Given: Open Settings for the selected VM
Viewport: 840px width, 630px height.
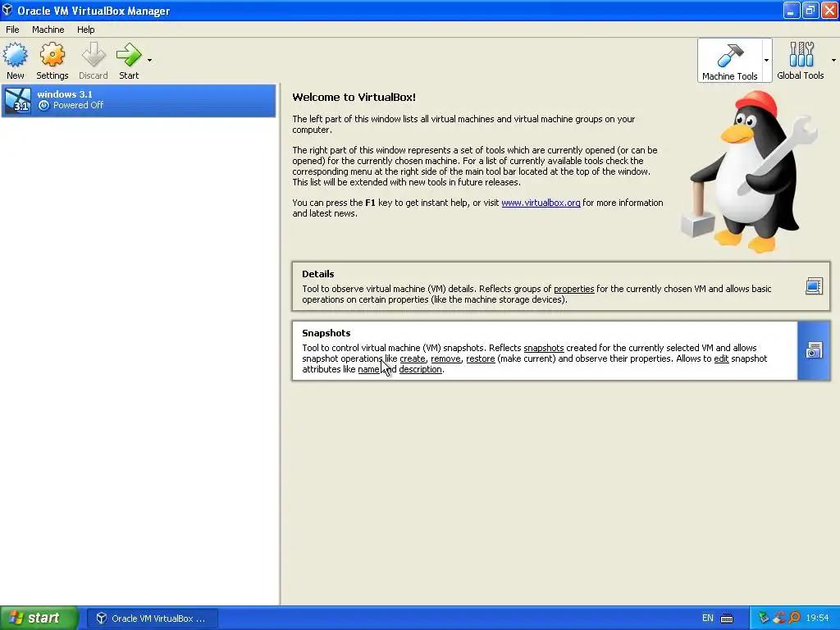Looking at the screenshot, I should point(52,61).
